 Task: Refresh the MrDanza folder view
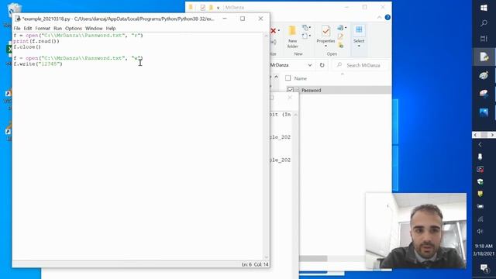322,65
